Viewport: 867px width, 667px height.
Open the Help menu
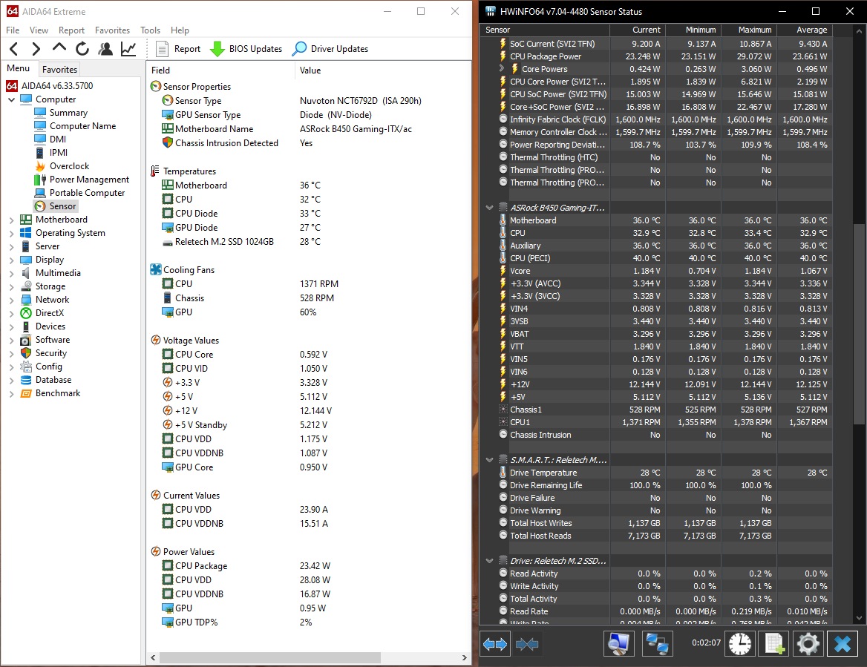pyautogui.click(x=180, y=30)
